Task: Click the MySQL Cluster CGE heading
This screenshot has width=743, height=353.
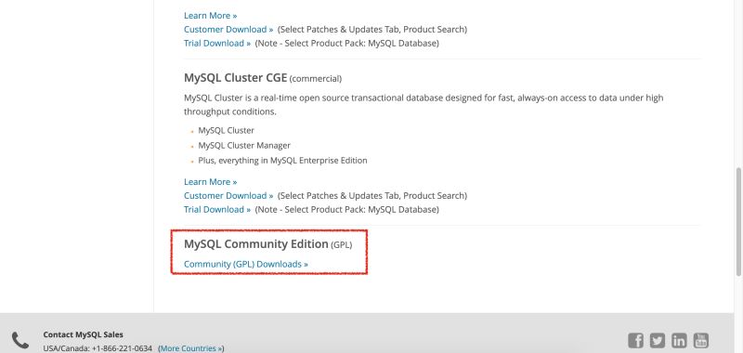Action: [236, 78]
